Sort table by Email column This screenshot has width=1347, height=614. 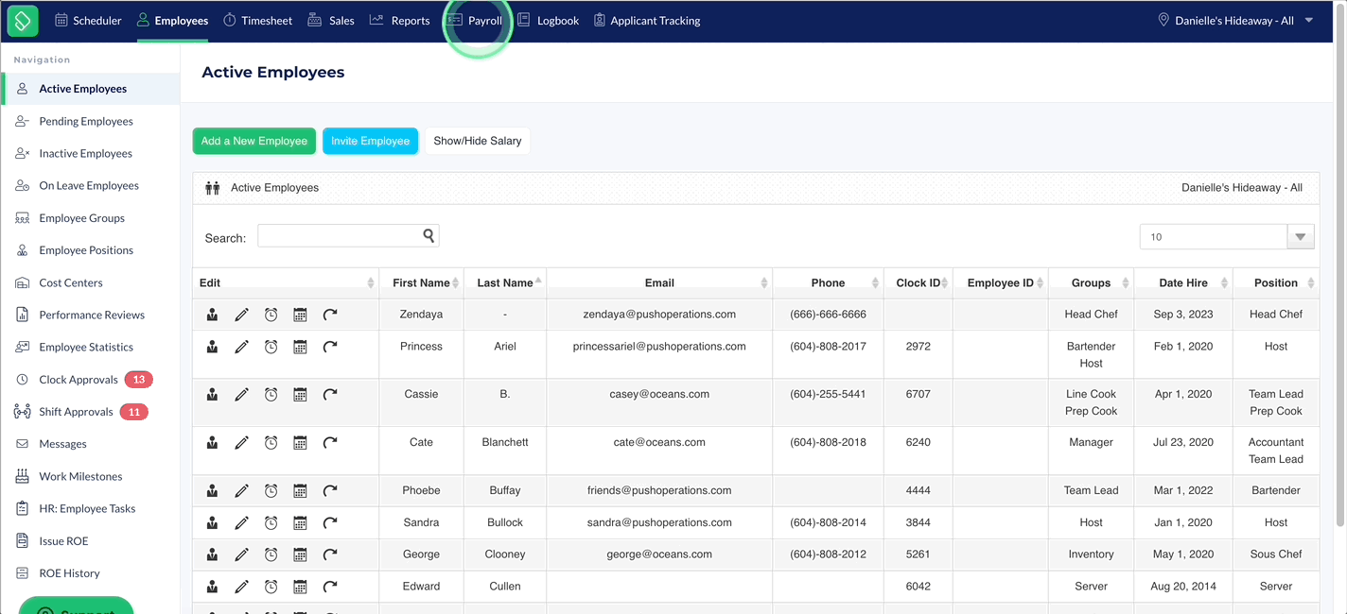[659, 283]
